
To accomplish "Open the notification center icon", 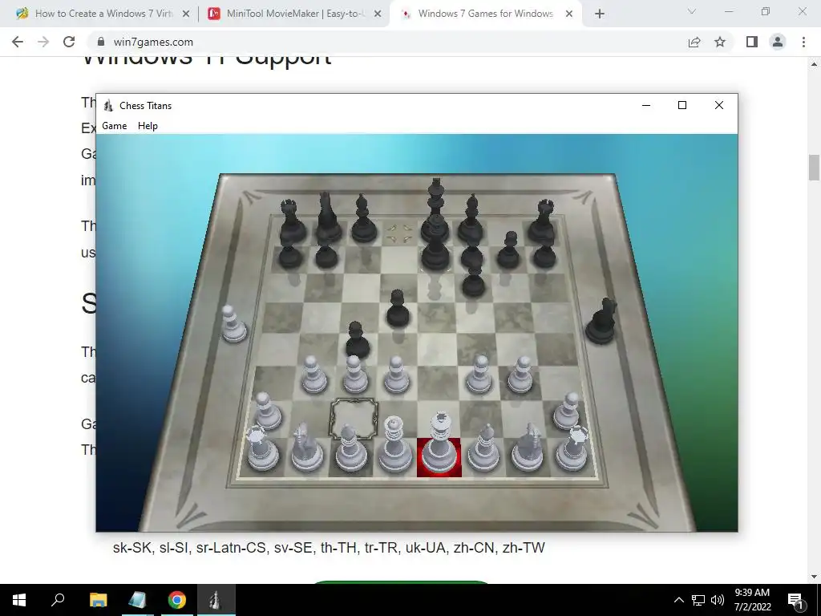I will click(x=795, y=600).
